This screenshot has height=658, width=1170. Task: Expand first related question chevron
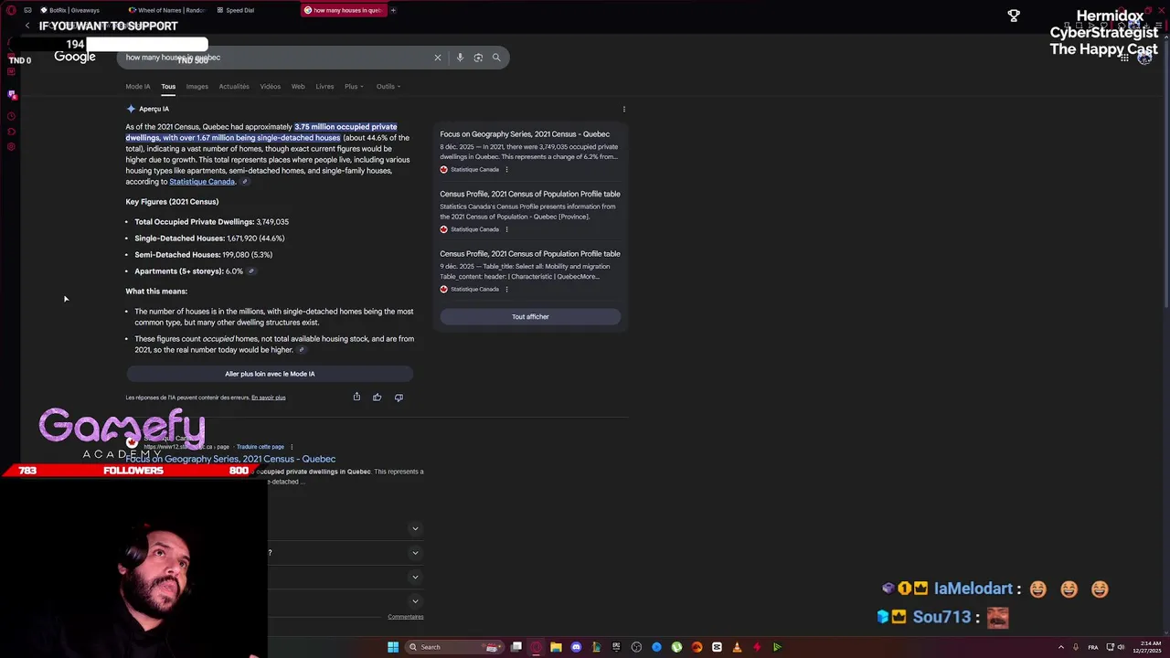415,528
